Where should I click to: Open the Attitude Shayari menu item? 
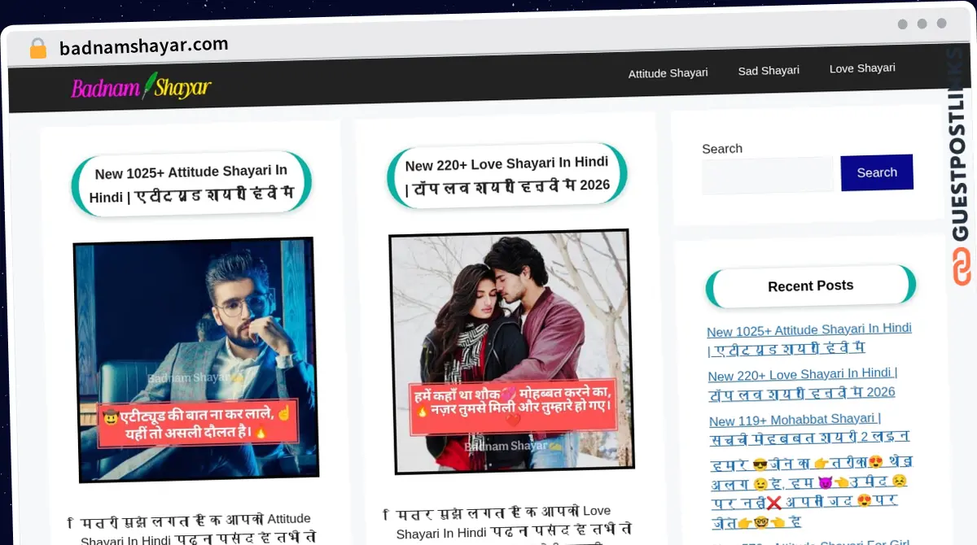click(668, 73)
